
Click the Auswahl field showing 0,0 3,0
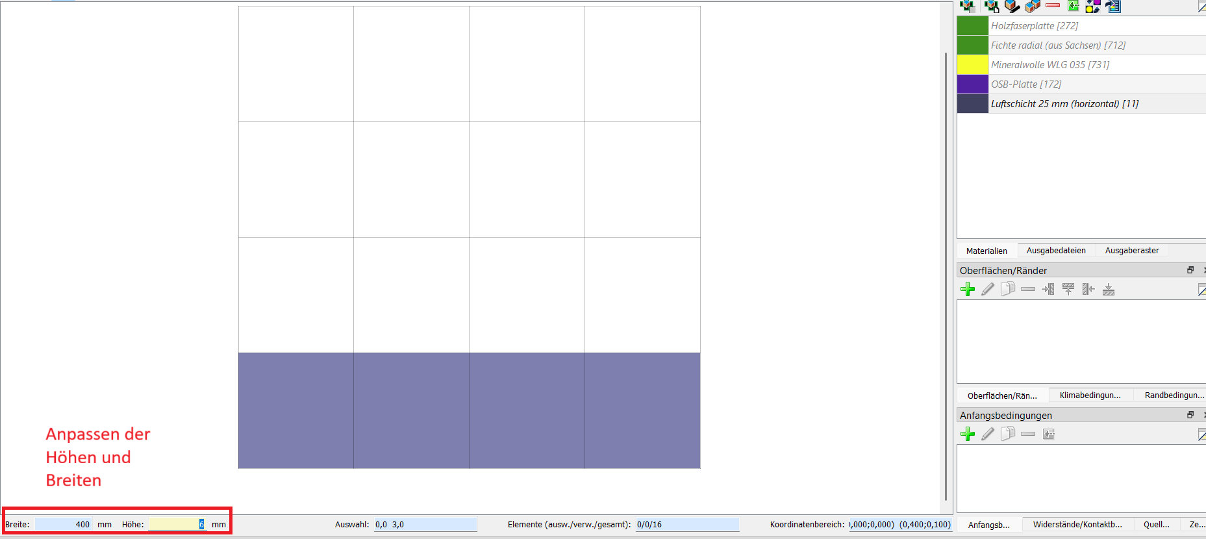click(x=425, y=524)
